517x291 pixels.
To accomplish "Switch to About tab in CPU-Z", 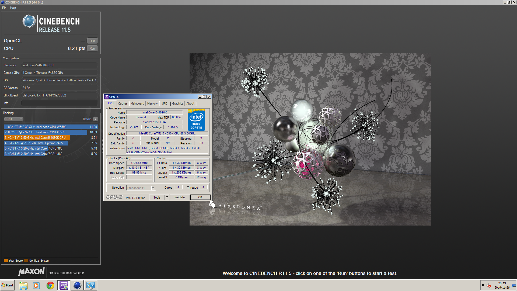I will [190, 103].
